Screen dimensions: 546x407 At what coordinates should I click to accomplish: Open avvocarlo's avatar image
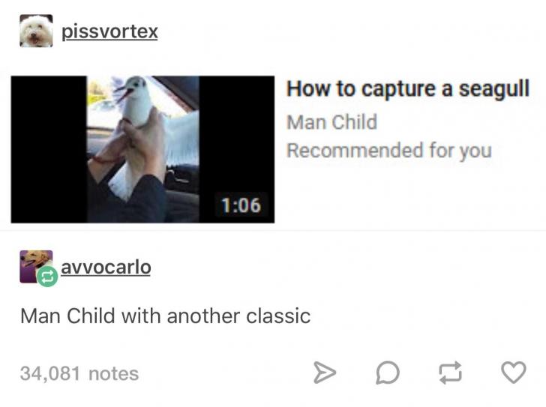coord(36,267)
